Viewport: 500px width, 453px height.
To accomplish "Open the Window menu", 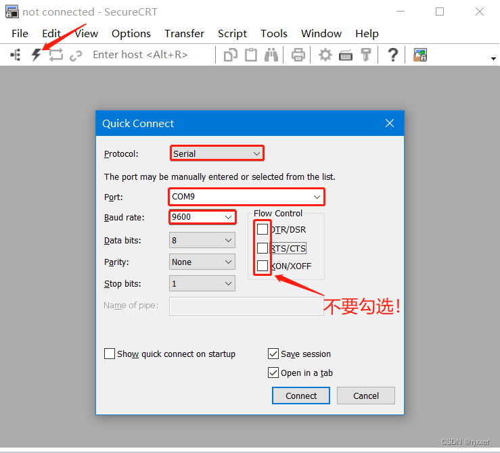I will click(x=321, y=33).
